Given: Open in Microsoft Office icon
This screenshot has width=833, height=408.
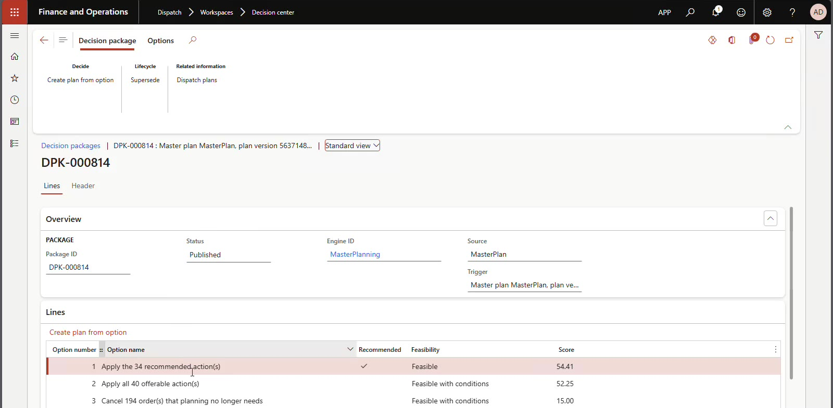Looking at the screenshot, I should pos(732,40).
